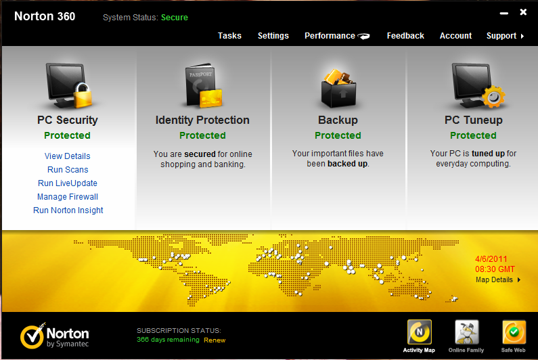Click the Protected status under PC Tuneup
The height and width of the screenshot is (360, 538).
(x=473, y=135)
